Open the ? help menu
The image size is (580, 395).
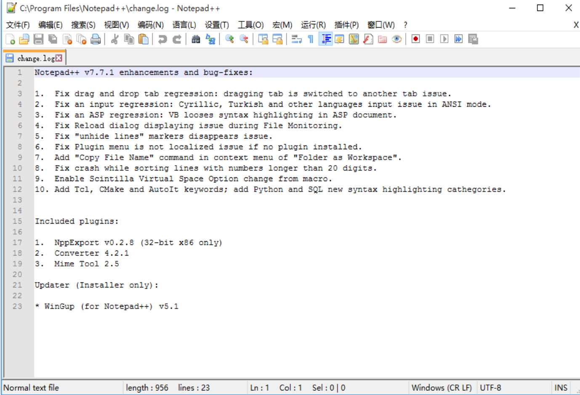coord(405,25)
